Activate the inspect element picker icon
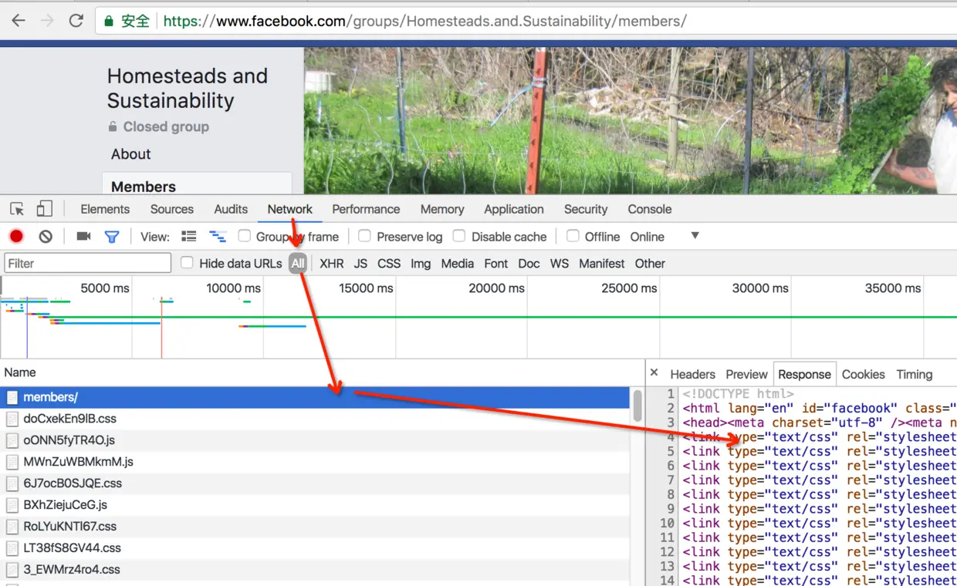 (17, 209)
